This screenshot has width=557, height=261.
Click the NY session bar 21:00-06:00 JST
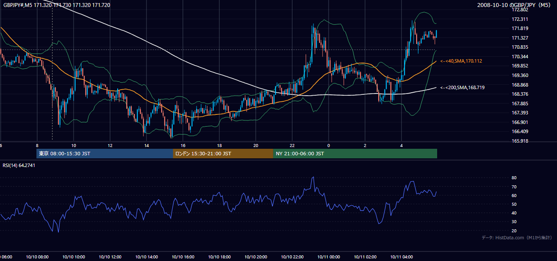click(x=355, y=154)
